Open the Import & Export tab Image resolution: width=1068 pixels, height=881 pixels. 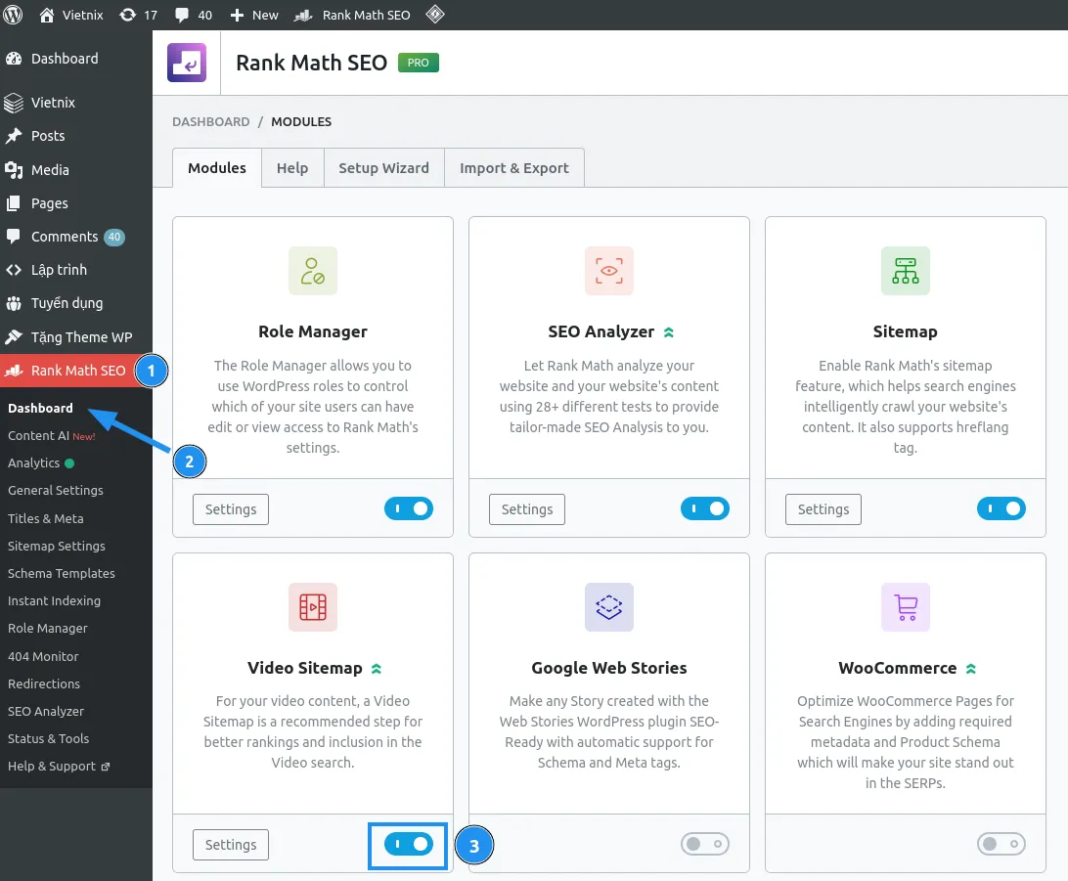[x=514, y=167]
